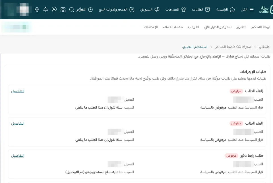Switch to لوحة التحكم tab
The image size is (273, 183).
pos(261,27)
